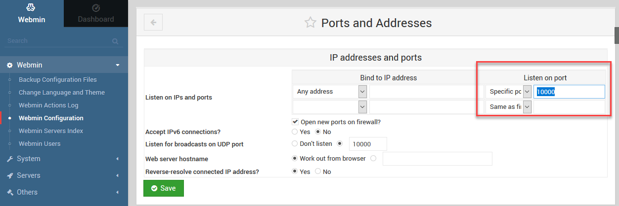
Task: Open the Dashboard tab
Action: pyautogui.click(x=96, y=13)
